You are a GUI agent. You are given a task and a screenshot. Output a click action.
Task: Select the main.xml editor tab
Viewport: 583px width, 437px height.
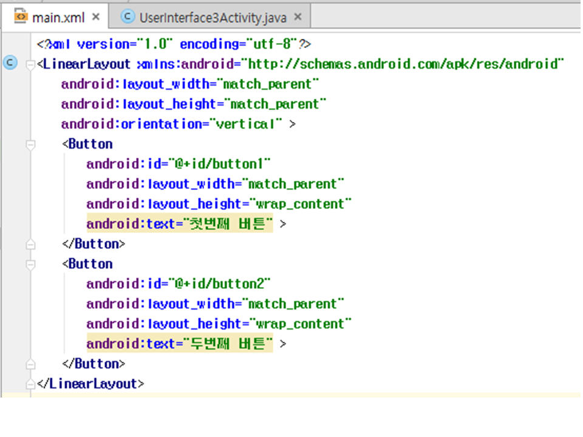tap(58, 18)
